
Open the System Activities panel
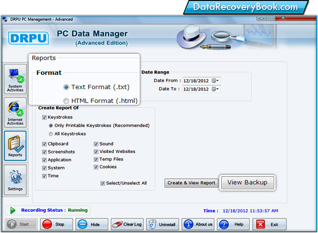pos(15,79)
